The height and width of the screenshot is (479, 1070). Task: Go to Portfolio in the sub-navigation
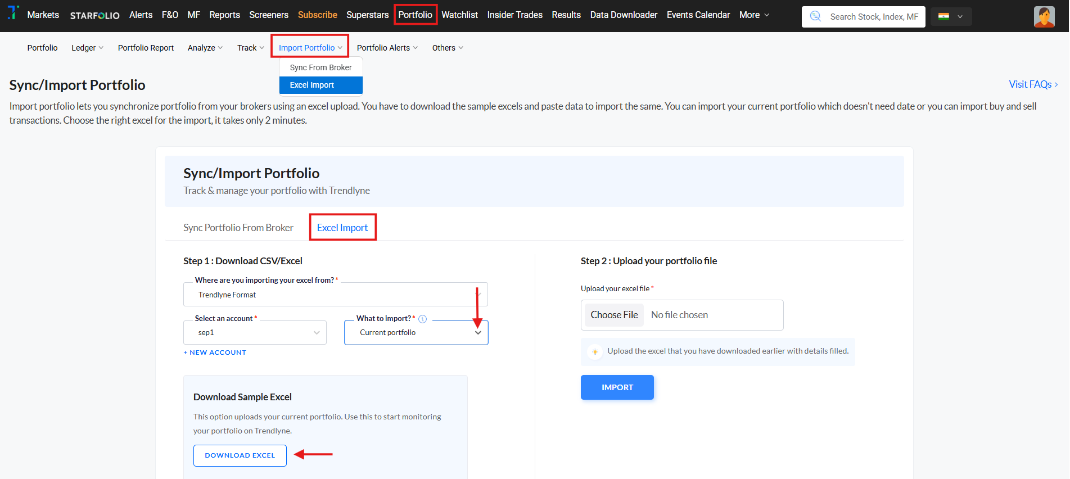tap(42, 48)
